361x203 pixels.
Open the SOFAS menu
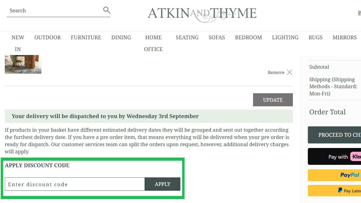coord(217,37)
